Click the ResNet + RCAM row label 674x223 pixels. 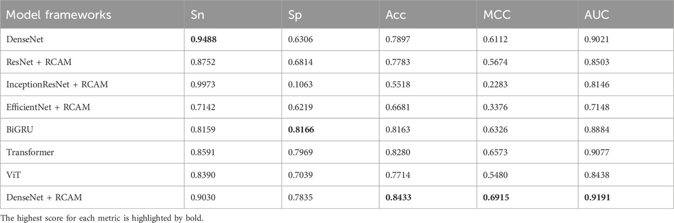[39, 62]
